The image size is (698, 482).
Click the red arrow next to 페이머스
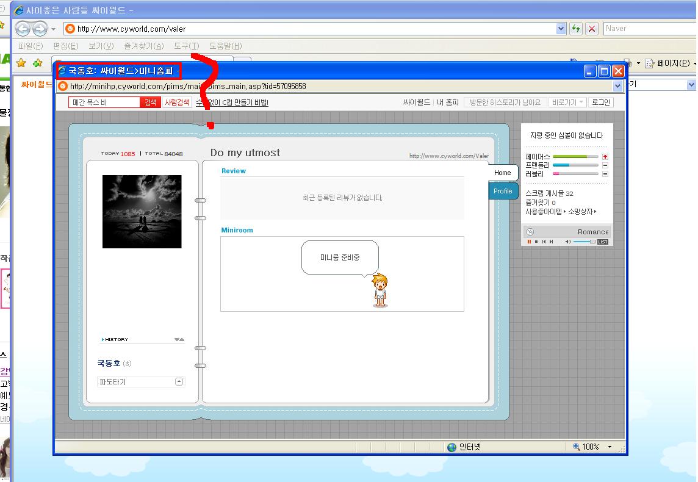(x=605, y=157)
